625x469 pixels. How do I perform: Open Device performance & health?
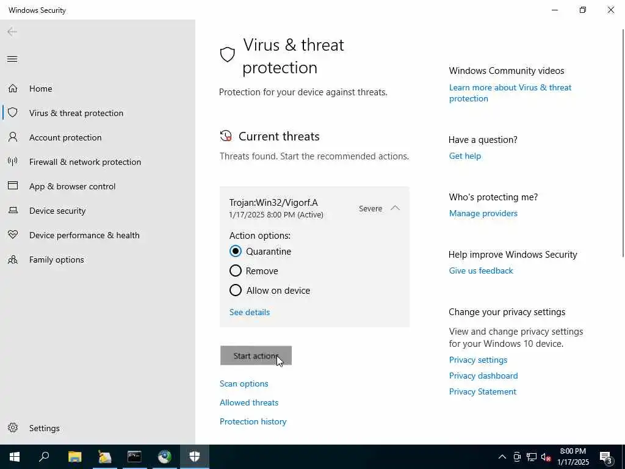tap(84, 235)
